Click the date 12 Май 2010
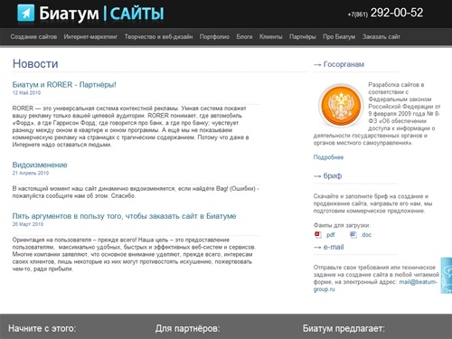 click(26, 92)
